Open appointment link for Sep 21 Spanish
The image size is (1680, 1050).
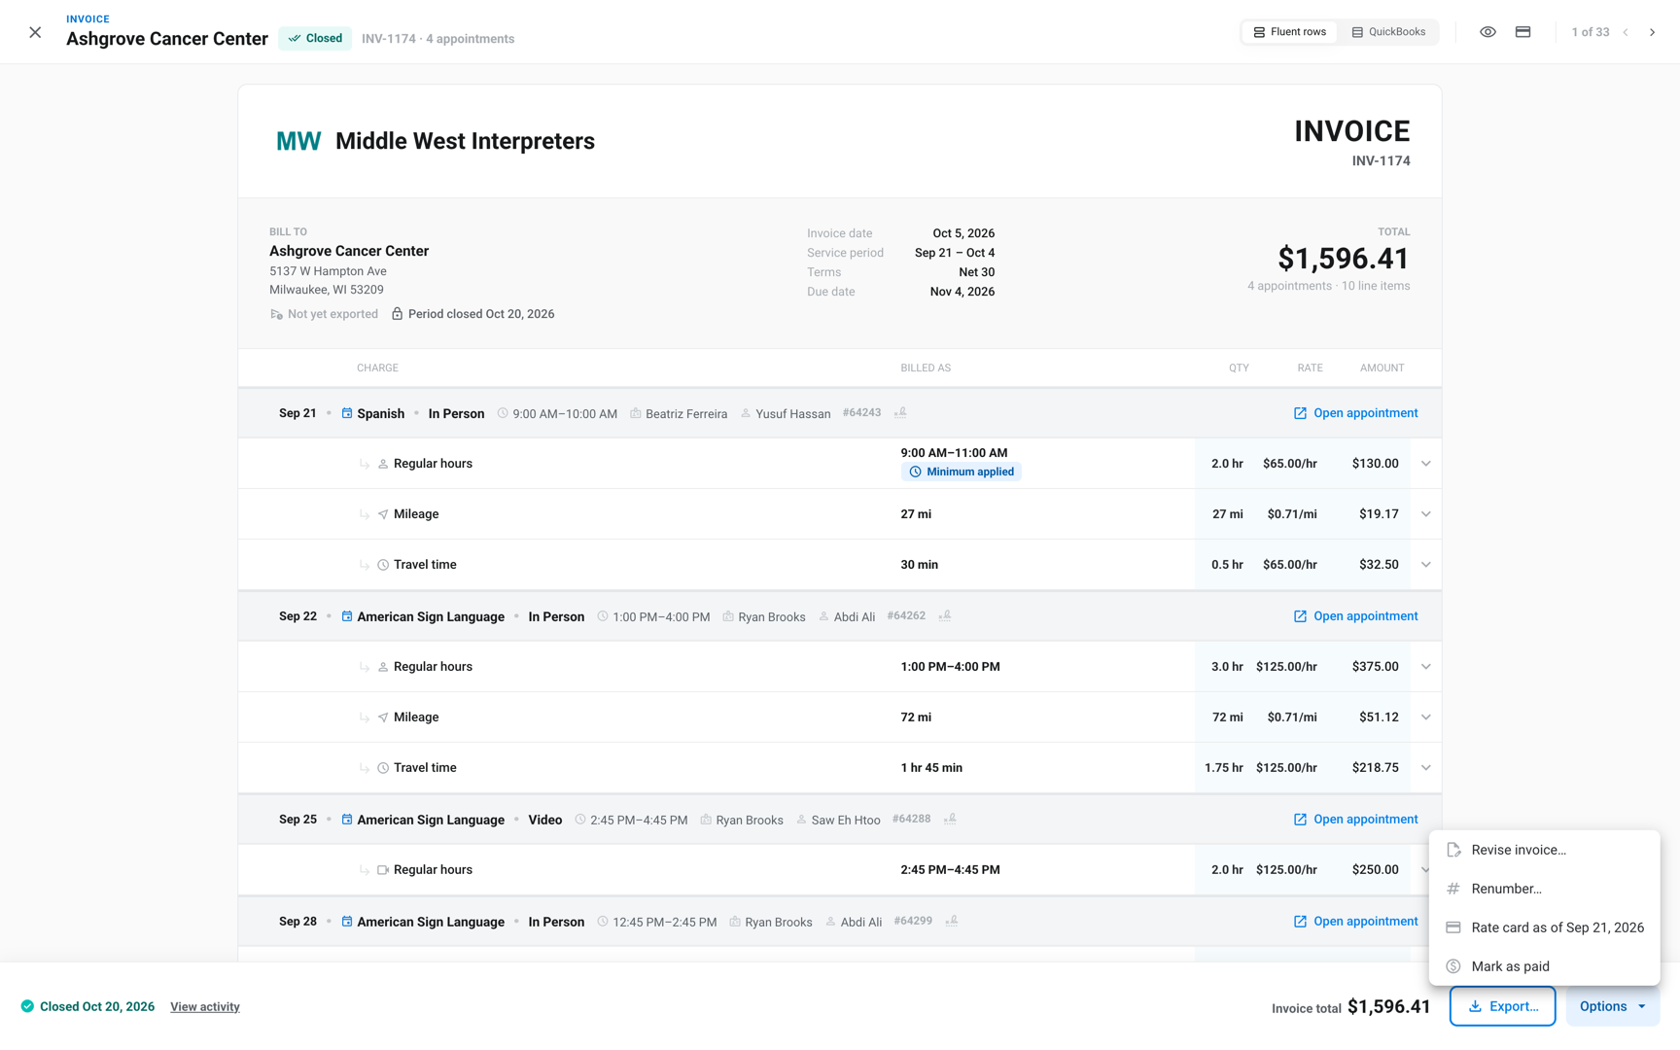pyautogui.click(x=1355, y=413)
